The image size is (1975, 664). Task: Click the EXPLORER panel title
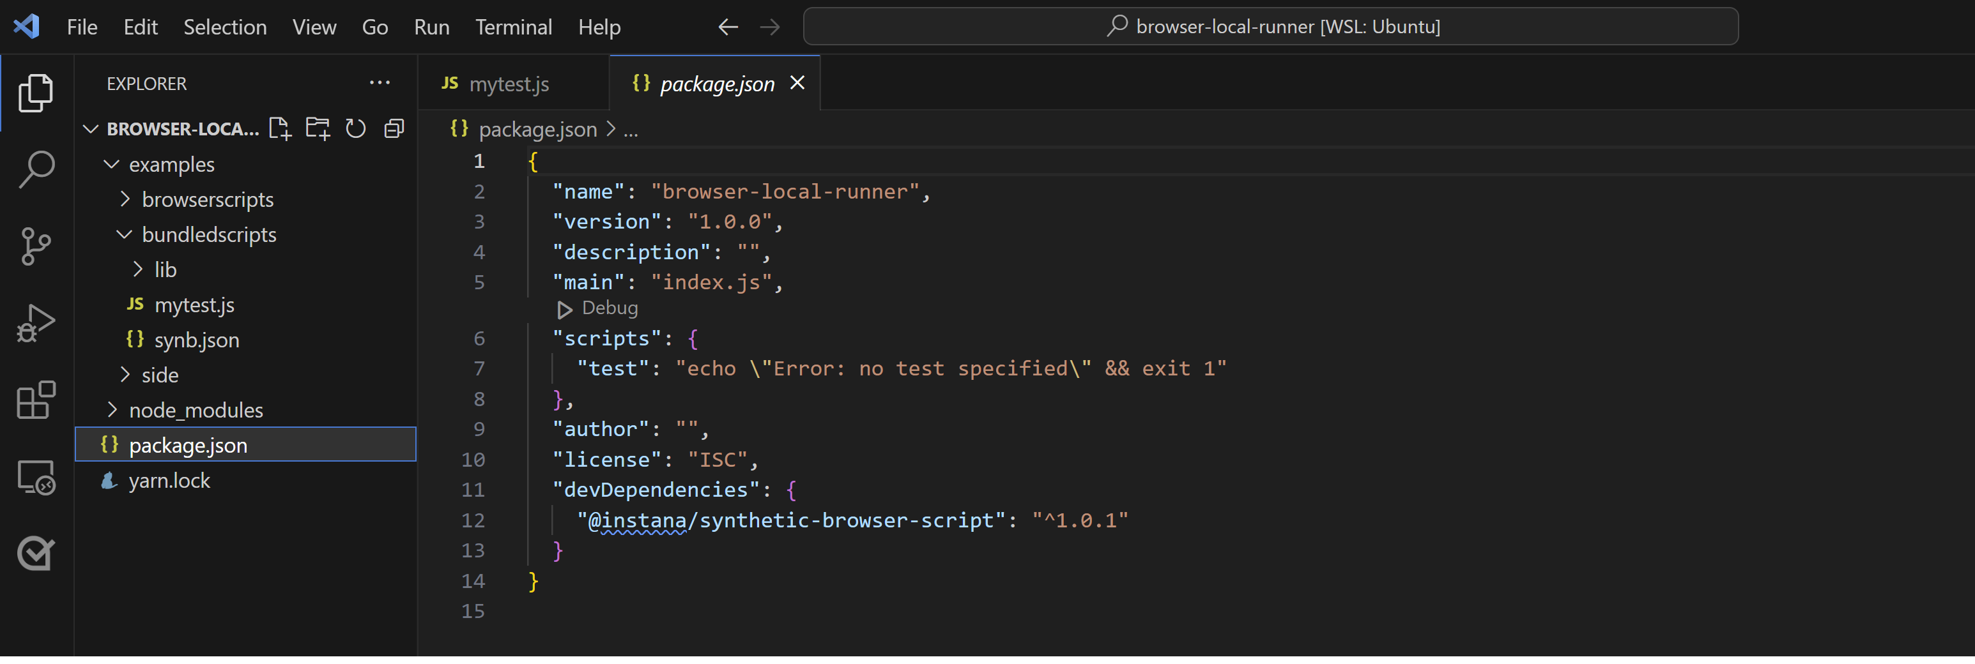pos(146,84)
